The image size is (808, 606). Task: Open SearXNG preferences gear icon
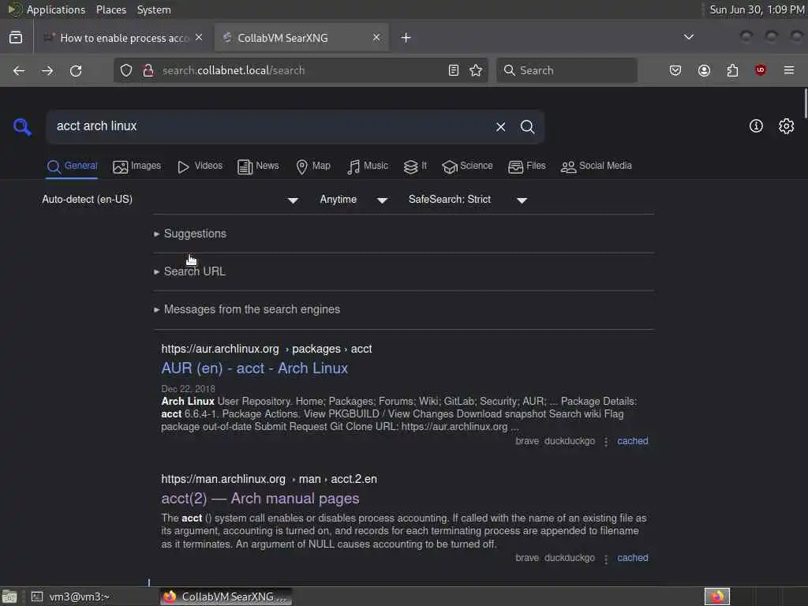point(787,126)
